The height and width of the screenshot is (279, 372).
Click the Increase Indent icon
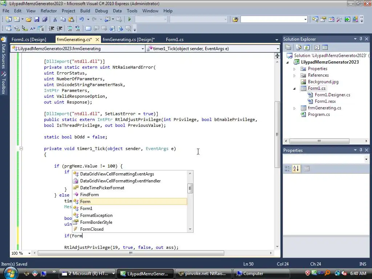59,29
